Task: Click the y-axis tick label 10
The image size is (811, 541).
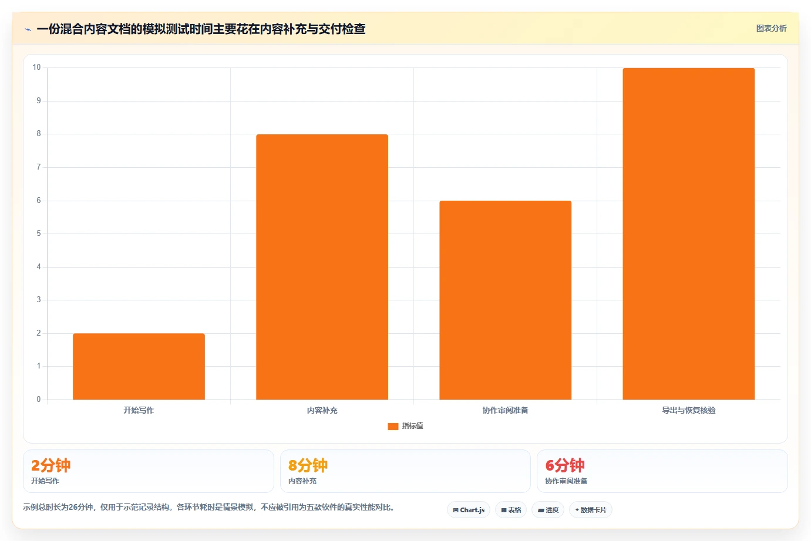Action: click(37, 67)
